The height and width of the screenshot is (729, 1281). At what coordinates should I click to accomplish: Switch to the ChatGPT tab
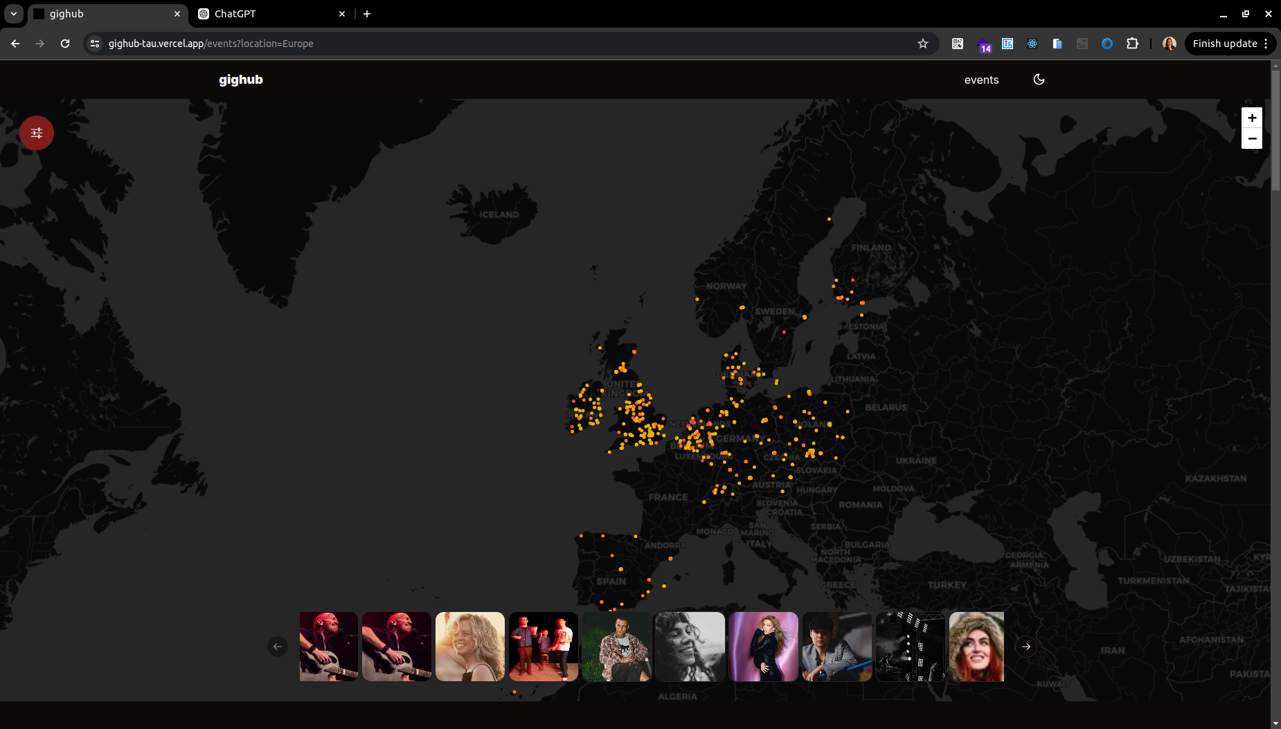[272, 14]
